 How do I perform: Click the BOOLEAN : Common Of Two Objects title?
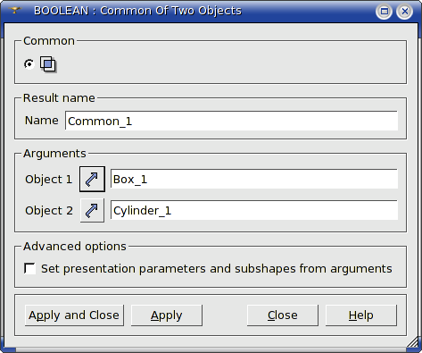click(x=137, y=11)
